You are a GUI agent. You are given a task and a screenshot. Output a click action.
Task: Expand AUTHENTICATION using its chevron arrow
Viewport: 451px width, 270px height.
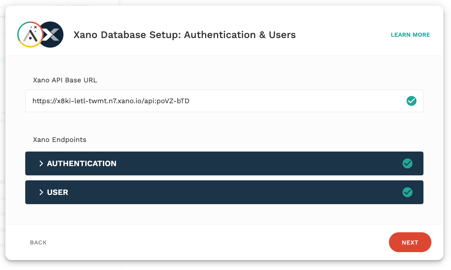coord(41,163)
